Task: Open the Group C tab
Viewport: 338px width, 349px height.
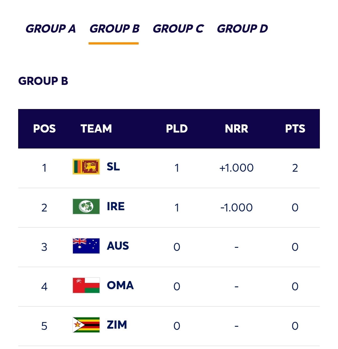Action: [178, 29]
